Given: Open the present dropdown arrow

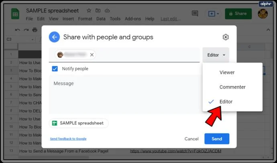Looking at the screenshot, I should (x=218, y=14).
